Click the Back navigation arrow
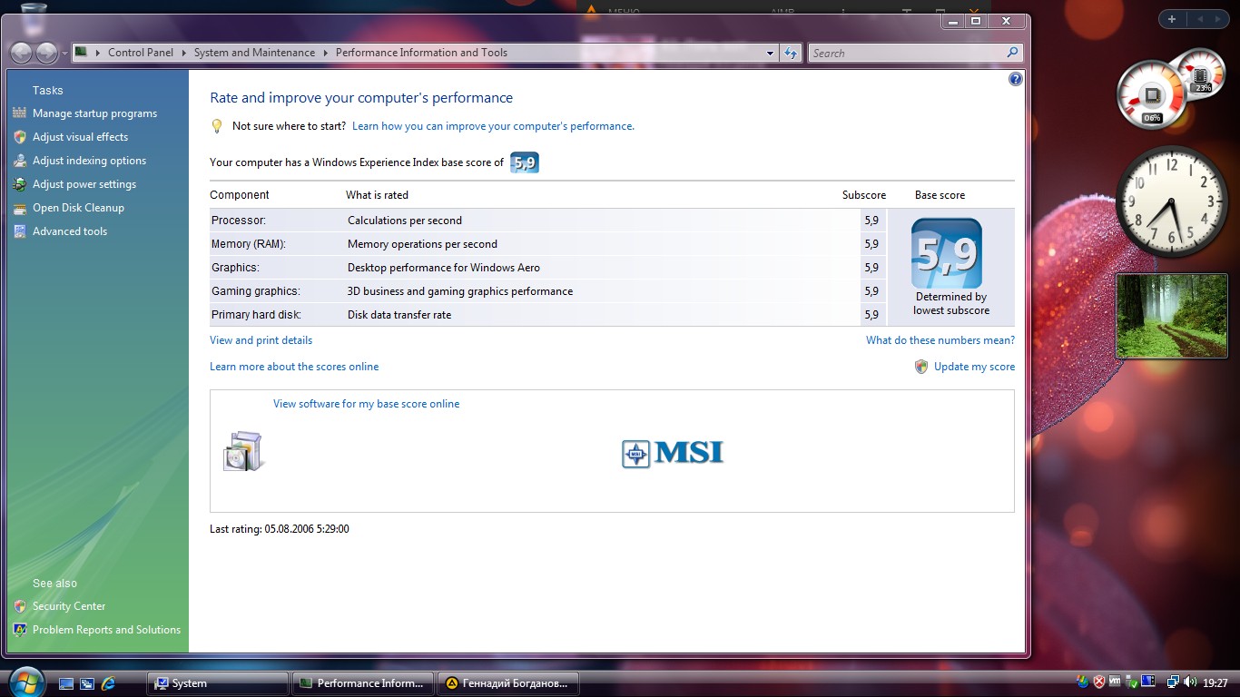Viewport: 1240px width, 697px height. [22, 53]
